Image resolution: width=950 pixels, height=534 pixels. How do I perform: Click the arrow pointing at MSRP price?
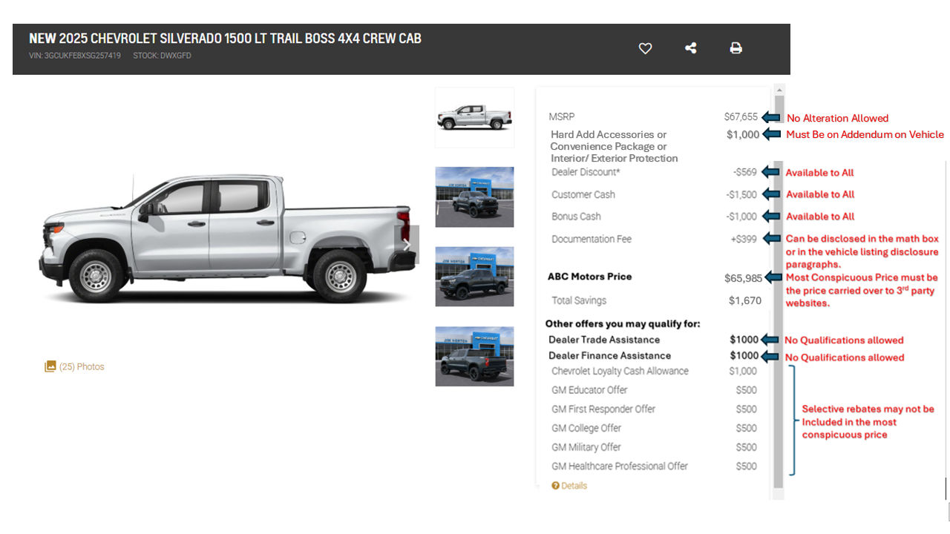point(771,117)
